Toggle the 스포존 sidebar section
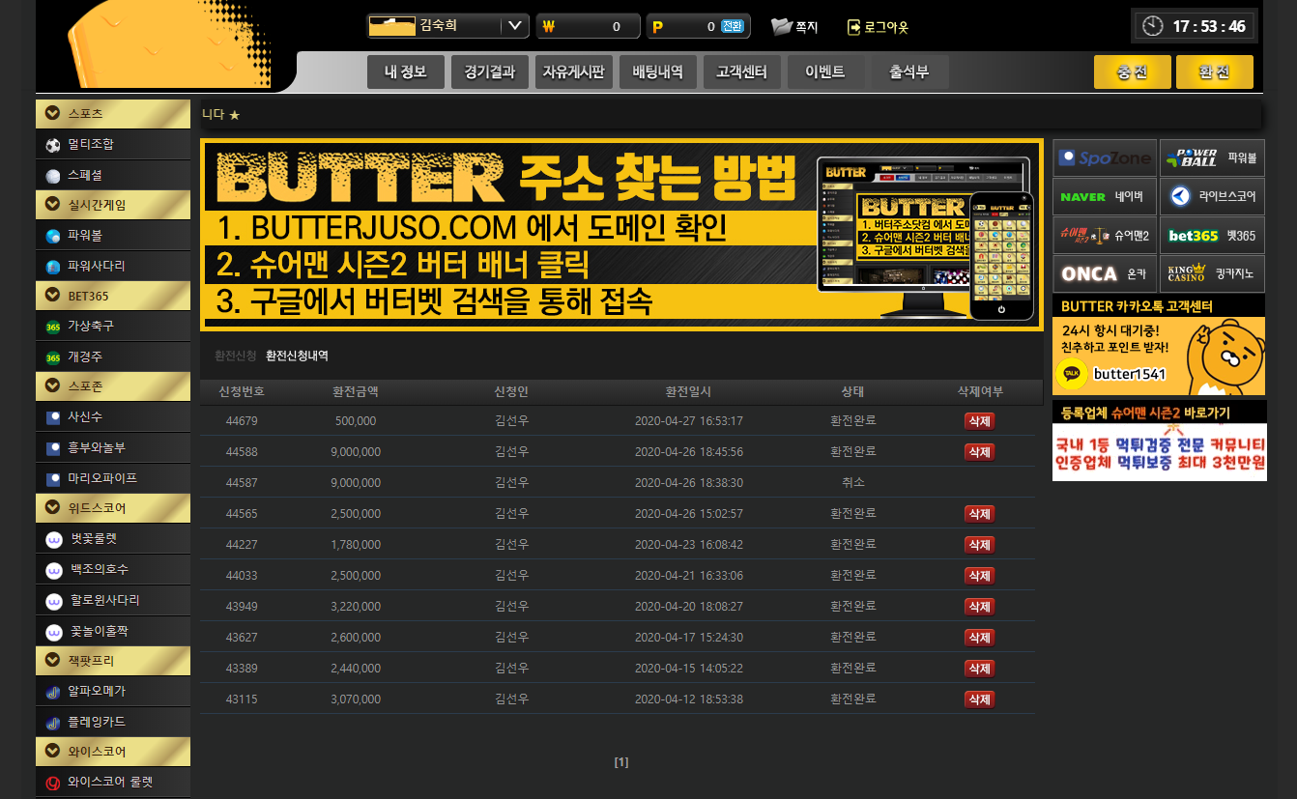Screen dimensions: 1297x799 [x=53, y=386]
